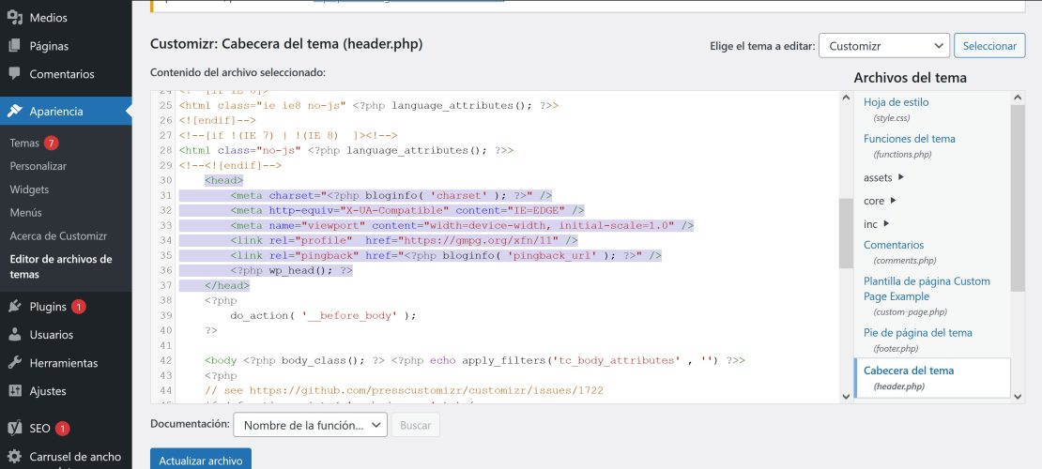The image size is (1042, 469).
Task: Open the Menús submenu item
Action: pos(26,213)
